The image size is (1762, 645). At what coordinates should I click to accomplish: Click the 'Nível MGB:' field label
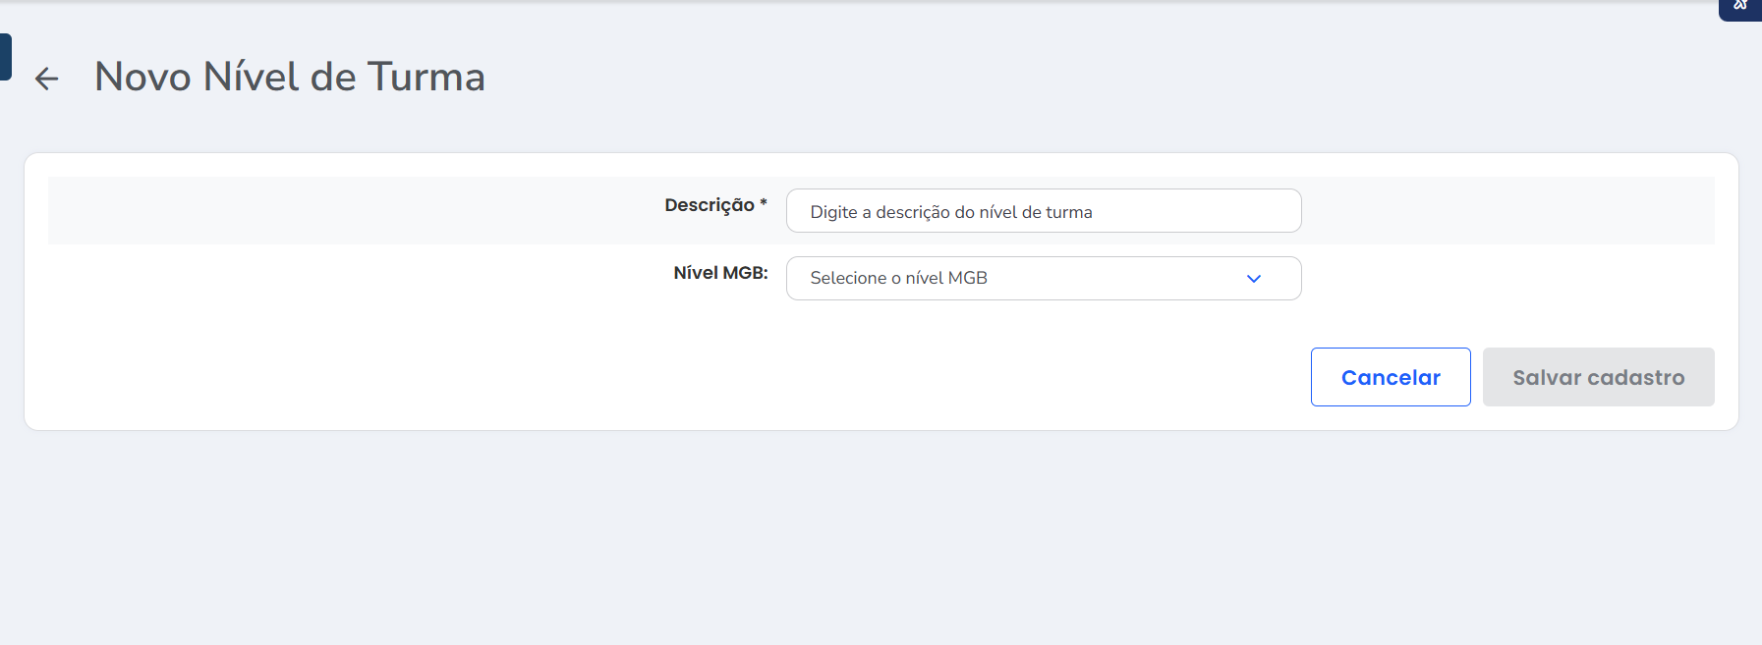point(720,273)
